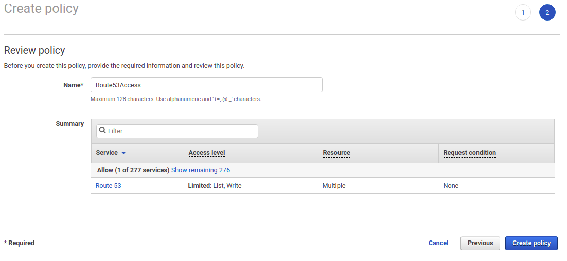
Task: Sort by the Service column header
Action: 107,152
